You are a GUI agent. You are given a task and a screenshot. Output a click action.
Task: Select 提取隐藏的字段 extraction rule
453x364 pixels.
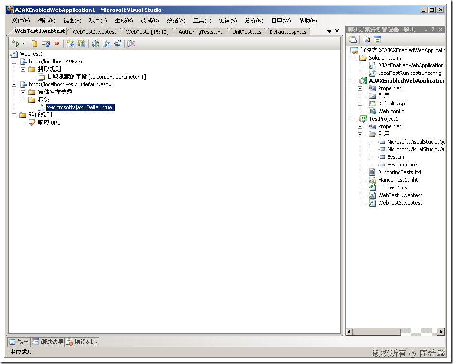tap(96, 77)
